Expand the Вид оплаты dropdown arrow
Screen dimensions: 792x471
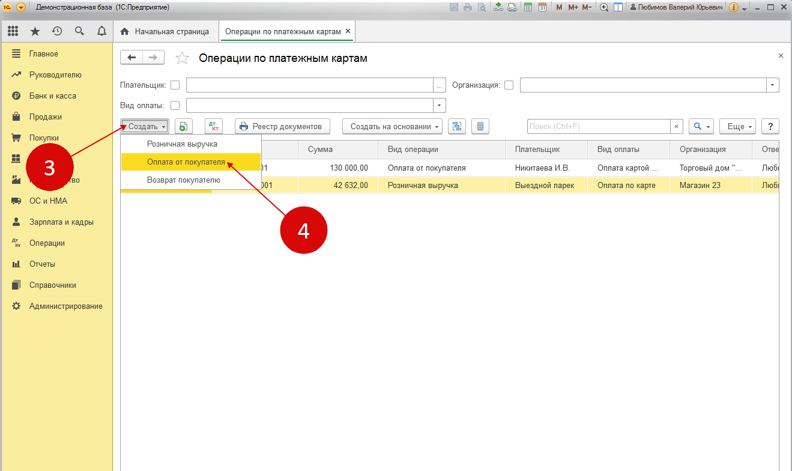coord(440,106)
